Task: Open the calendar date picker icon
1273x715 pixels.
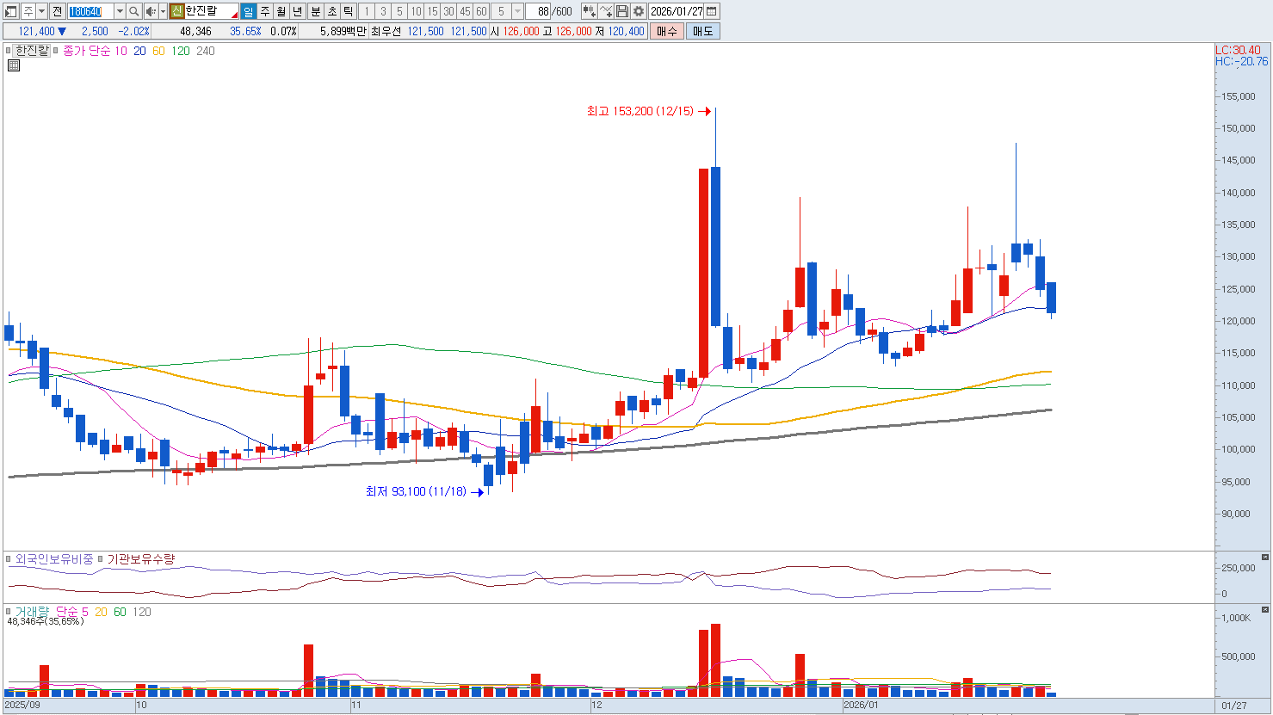Action: pos(712,11)
